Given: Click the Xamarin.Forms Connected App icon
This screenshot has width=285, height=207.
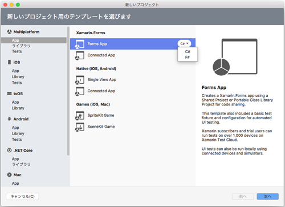Looking at the screenshot, I should 80,55.
